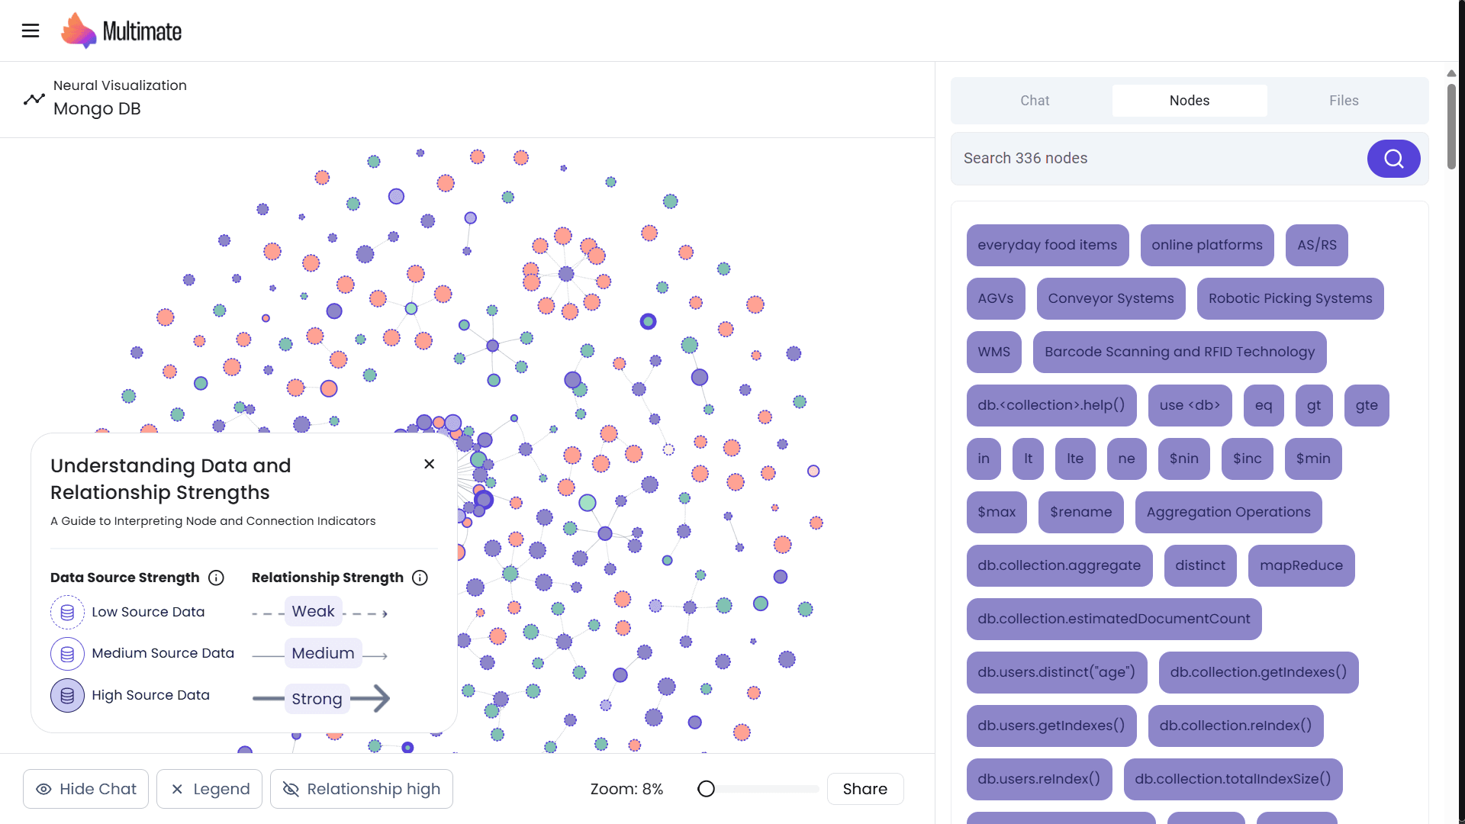Click the Neural Visualization graph icon
Viewport: 1465px width, 824px height.
(34, 98)
